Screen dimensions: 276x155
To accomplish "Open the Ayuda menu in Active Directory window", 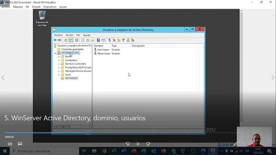I will click(87, 35).
